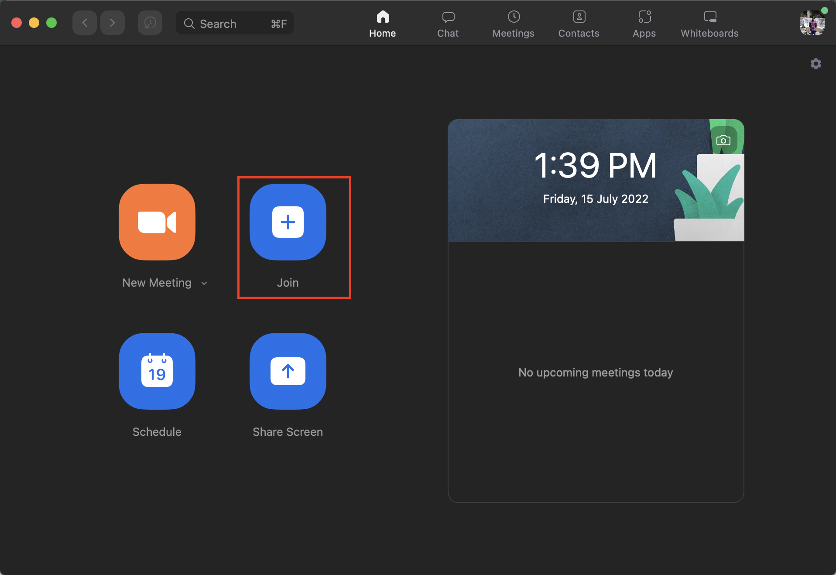Click the orange New Meeting camera icon
The image size is (836, 575).
(x=157, y=222)
